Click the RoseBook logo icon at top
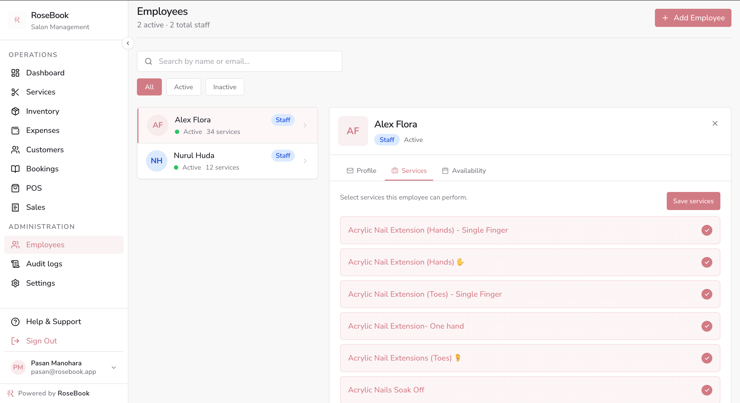 pos(17,20)
